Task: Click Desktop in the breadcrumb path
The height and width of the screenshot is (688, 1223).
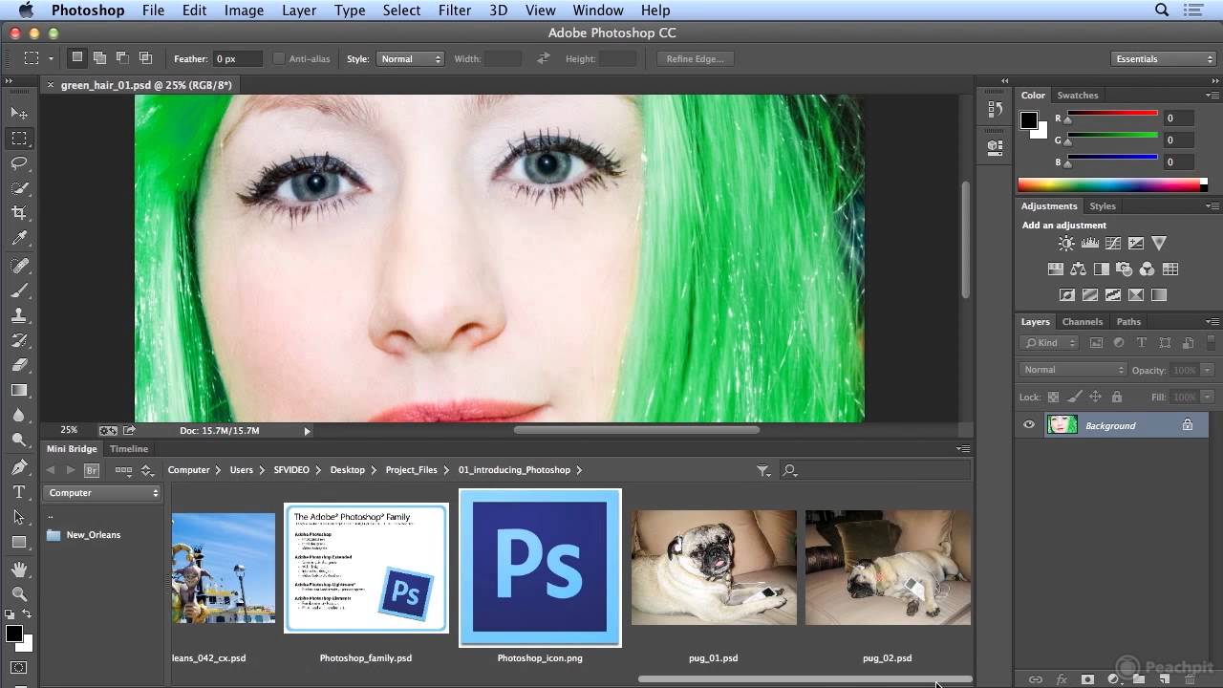Action: [x=348, y=470]
